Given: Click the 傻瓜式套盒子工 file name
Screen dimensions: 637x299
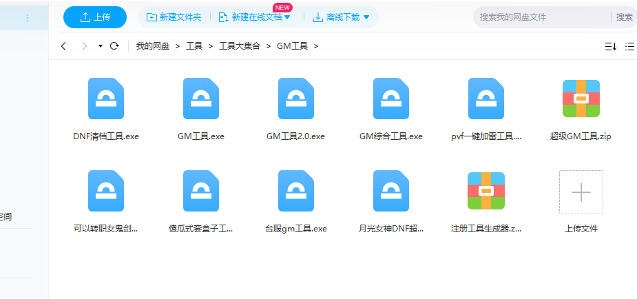Looking at the screenshot, I should coord(200,229).
